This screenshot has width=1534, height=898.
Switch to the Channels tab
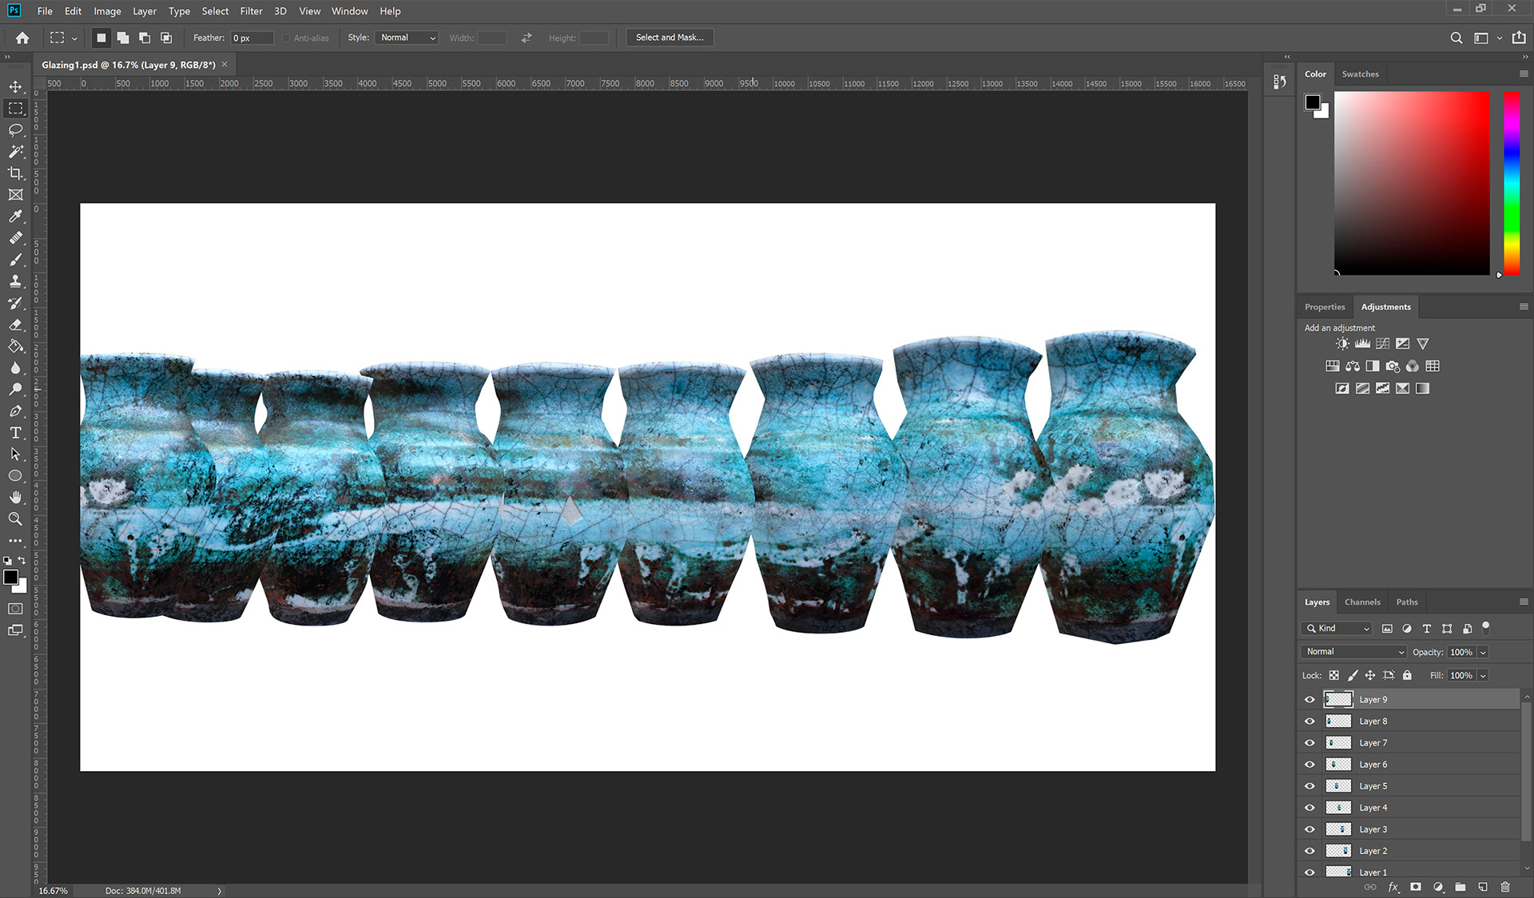[x=1362, y=602]
